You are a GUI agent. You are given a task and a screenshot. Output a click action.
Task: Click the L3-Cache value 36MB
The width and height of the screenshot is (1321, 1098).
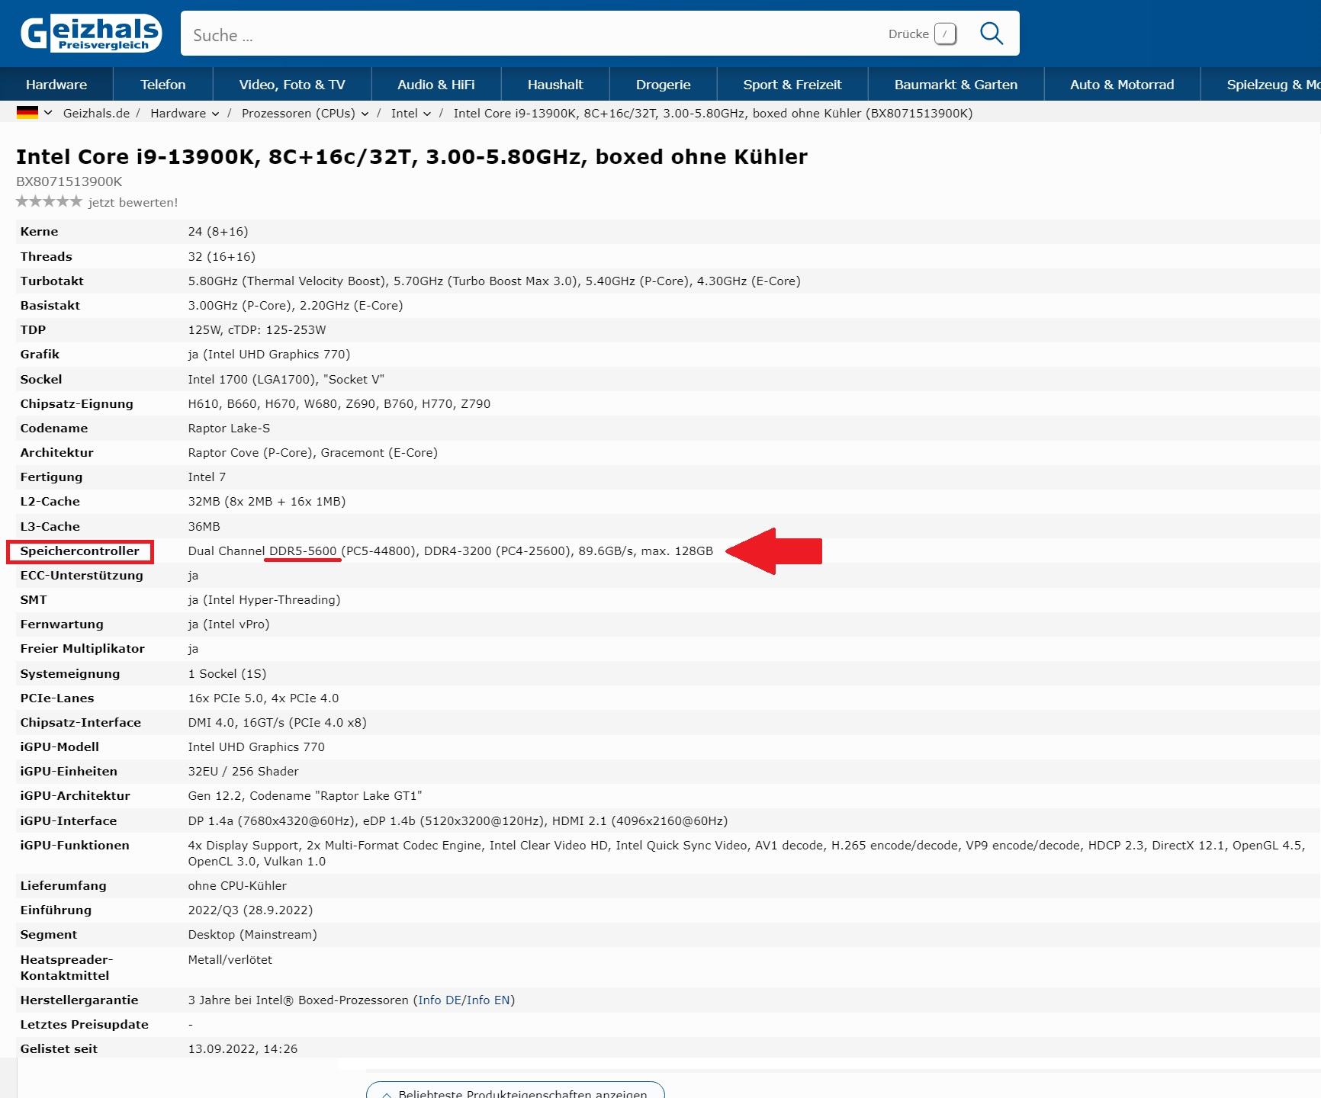tap(204, 527)
